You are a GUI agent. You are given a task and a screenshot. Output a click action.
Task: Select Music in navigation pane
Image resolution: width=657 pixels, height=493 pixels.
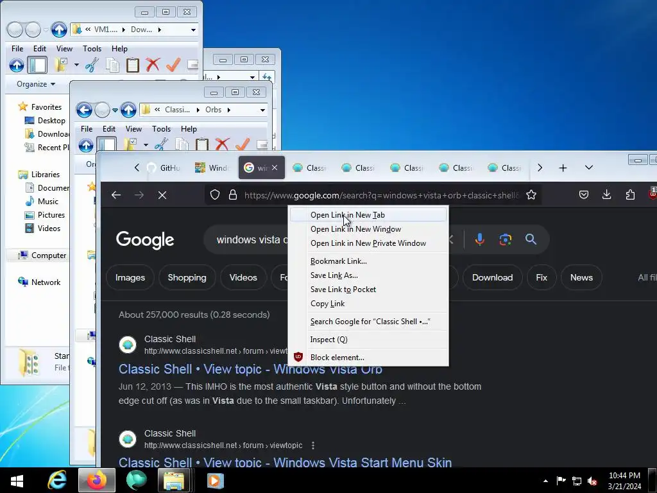coord(47,201)
